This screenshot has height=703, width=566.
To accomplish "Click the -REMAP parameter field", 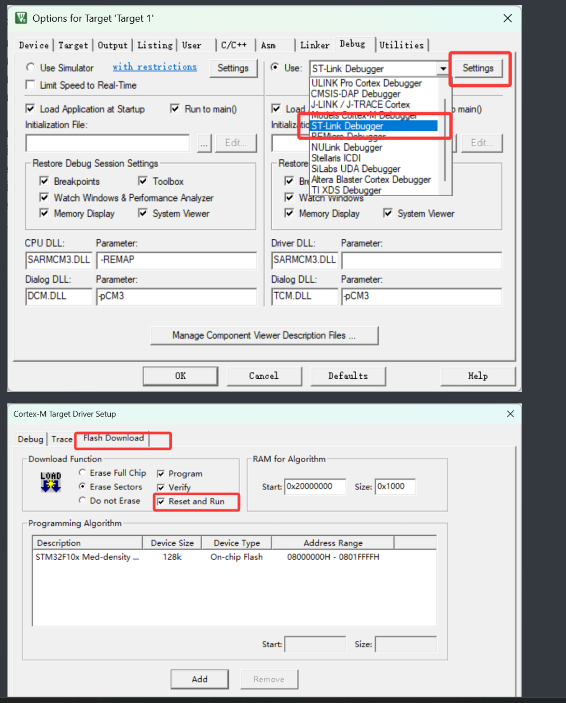I will point(177,260).
